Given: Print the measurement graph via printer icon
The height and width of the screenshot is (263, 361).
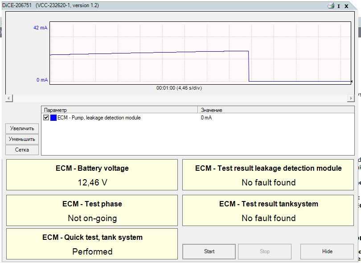Looking at the screenshot, I should coord(331,6).
